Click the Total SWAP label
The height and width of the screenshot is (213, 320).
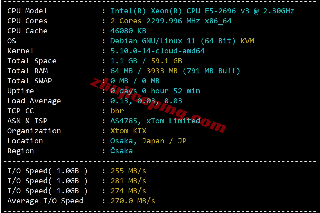pyautogui.click(x=30, y=81)
